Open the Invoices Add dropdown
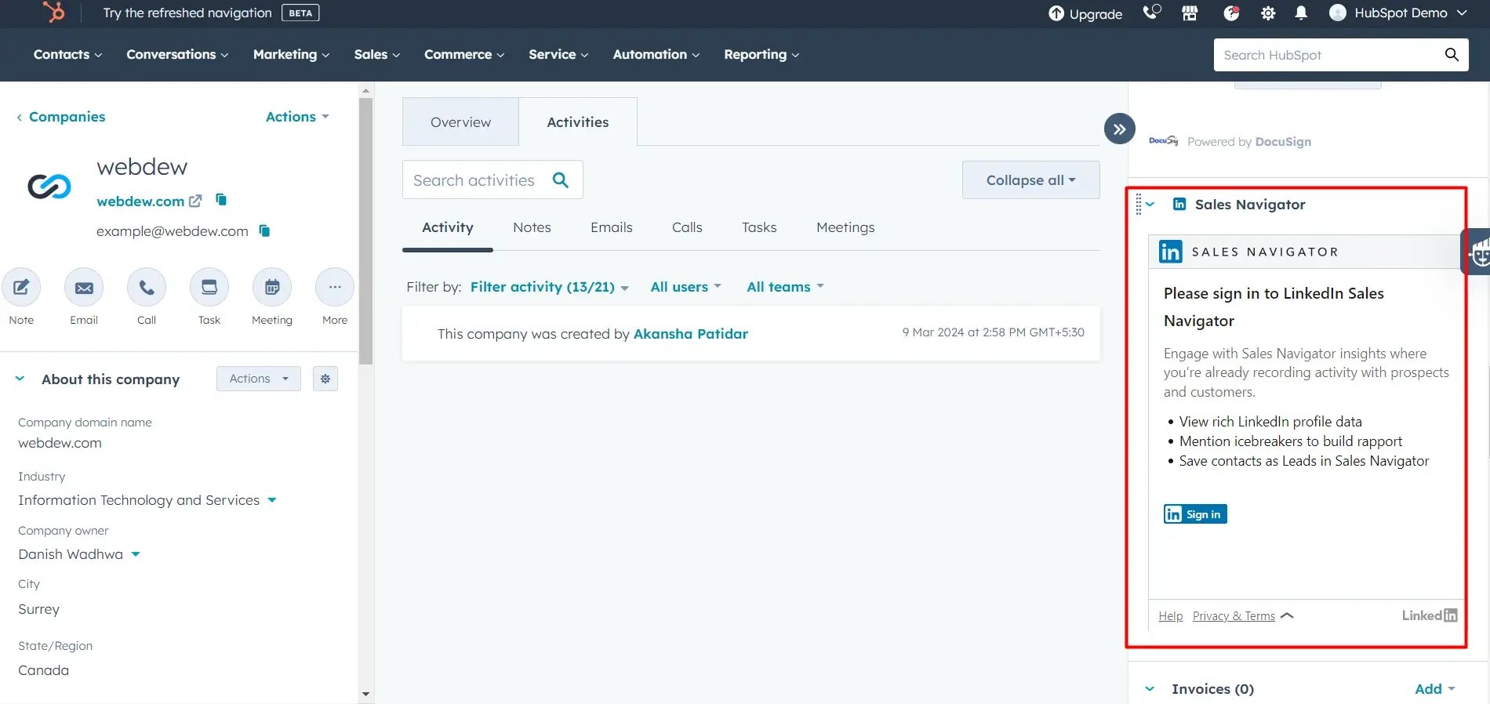 (x=1435, y=689)
